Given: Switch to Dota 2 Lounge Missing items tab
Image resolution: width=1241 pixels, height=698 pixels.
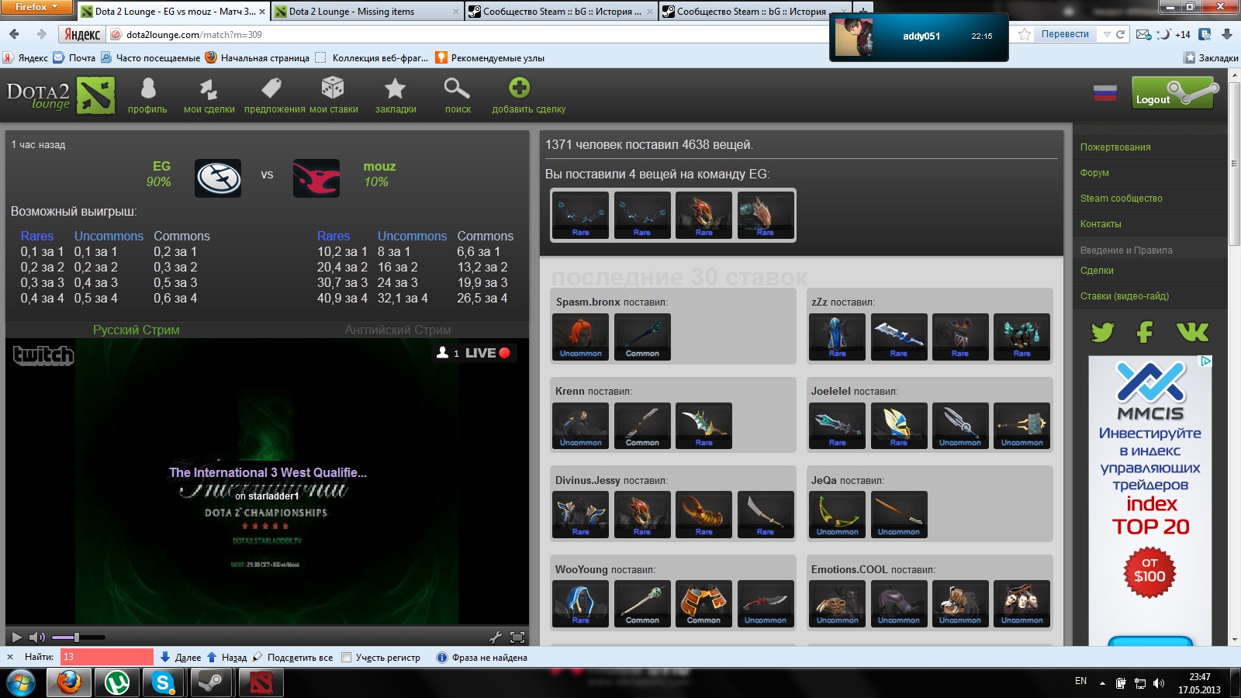Looking at the screenshot, I should point(367,12).
